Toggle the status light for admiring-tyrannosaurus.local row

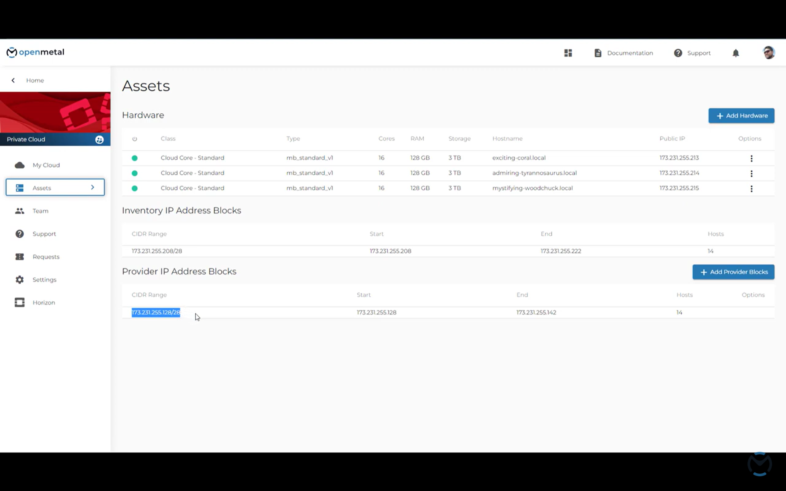[x=135, y=173]
